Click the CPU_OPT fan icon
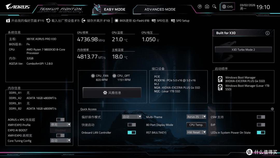The width and height of the screenshot is (280, 158). pyautogui.click(x=114, y=76)
